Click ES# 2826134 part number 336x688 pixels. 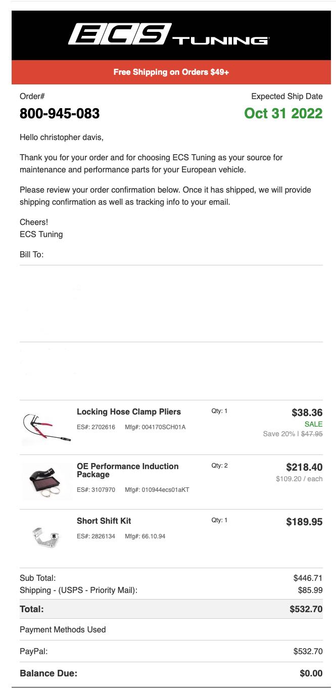[96, 536]
